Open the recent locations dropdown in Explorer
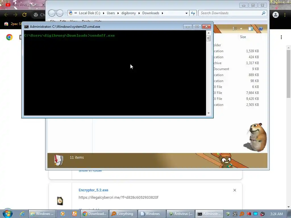Viewport: 291px width, 218px height. [65, 13]
